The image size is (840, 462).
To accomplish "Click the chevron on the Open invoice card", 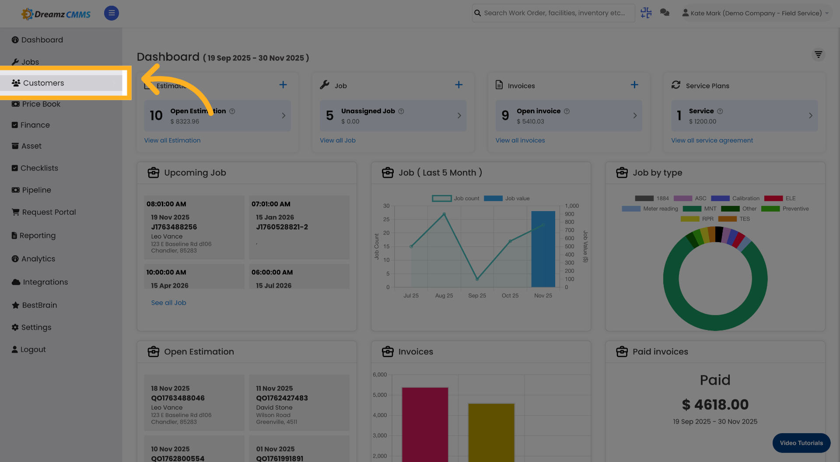I will (x=635, y=115).
